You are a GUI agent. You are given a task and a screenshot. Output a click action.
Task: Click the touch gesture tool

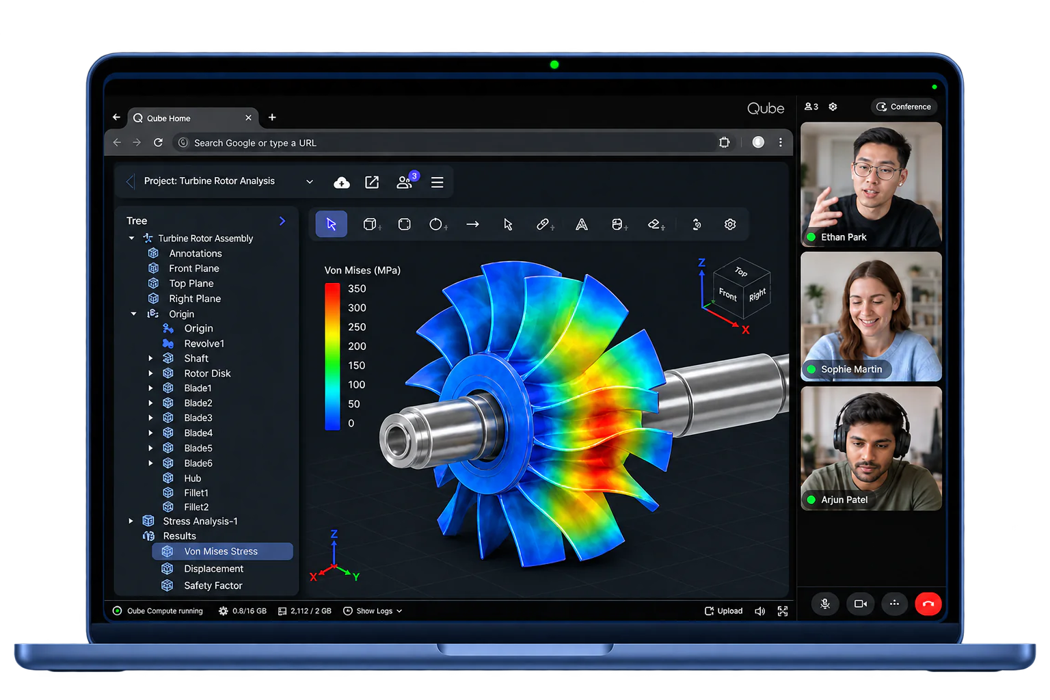[x=697, y=224]
